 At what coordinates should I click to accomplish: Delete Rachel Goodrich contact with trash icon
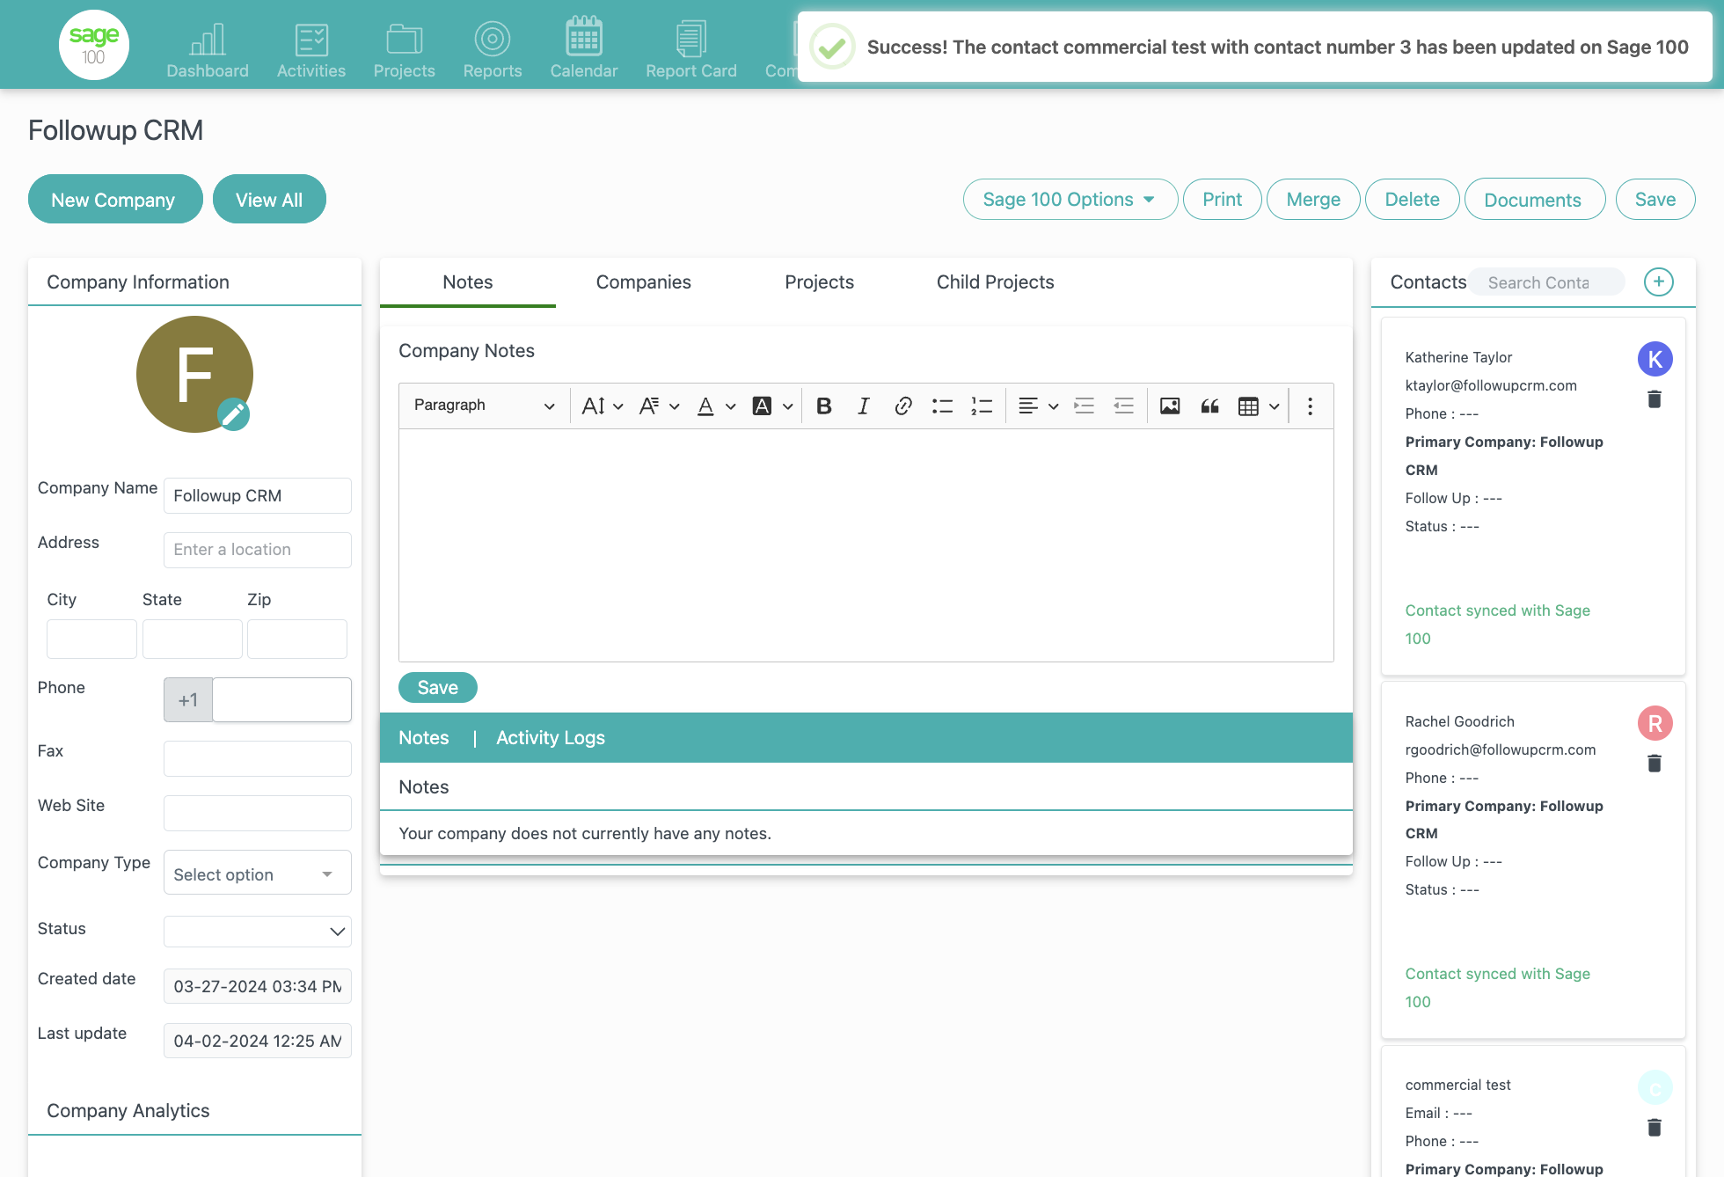click(x=1655, y=764)
